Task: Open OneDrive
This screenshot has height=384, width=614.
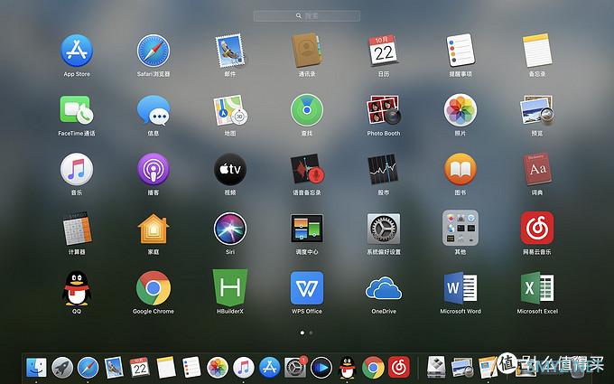Action: pyautogui.click(x=384, y=288)
